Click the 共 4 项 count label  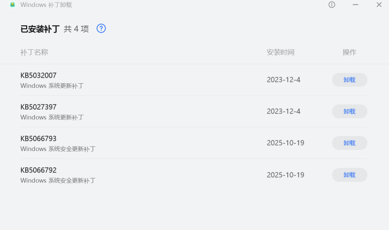76,29
